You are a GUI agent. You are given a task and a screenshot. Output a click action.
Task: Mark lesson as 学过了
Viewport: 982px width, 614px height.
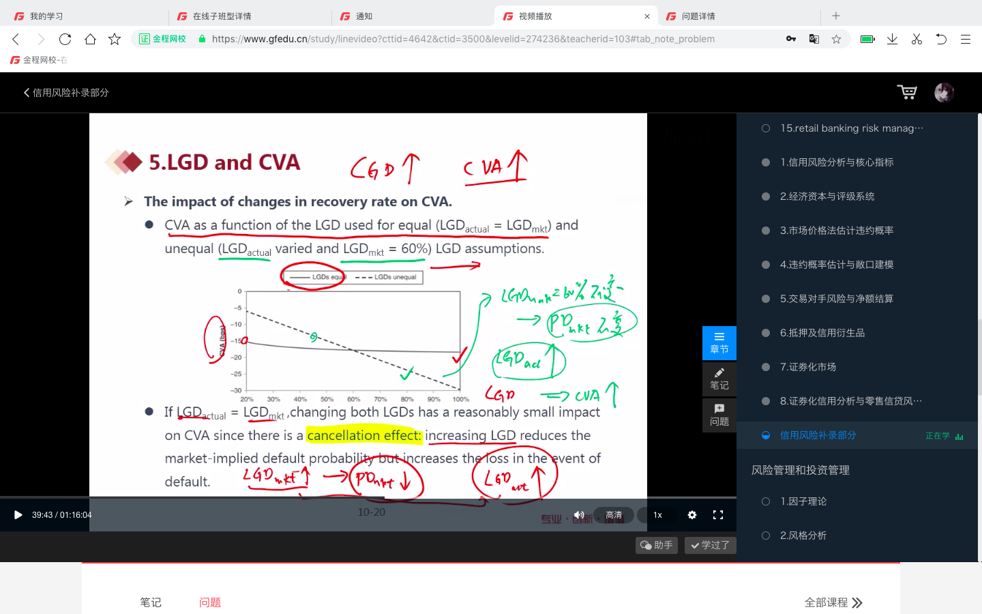(x=710, y=545)
